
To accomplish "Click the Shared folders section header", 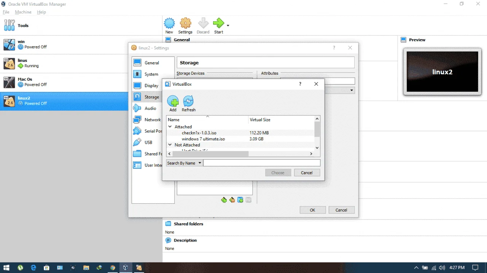I will [188, 224].
